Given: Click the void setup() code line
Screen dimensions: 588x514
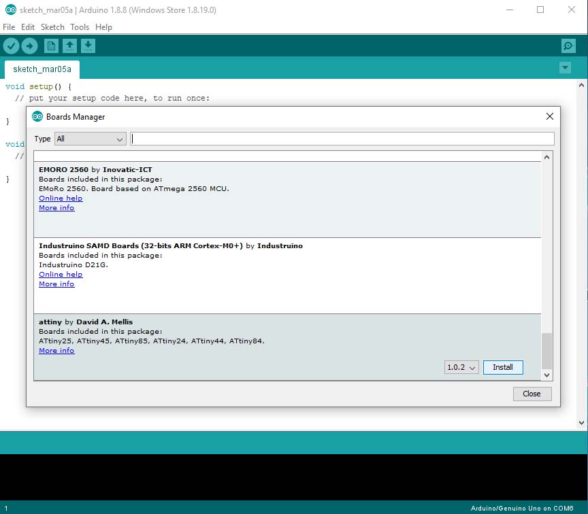Looking at the screenshot, I should [38, 86].
